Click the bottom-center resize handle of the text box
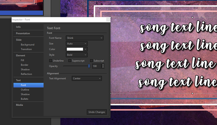This screenshot has height=125, width=217. (192, 94)
